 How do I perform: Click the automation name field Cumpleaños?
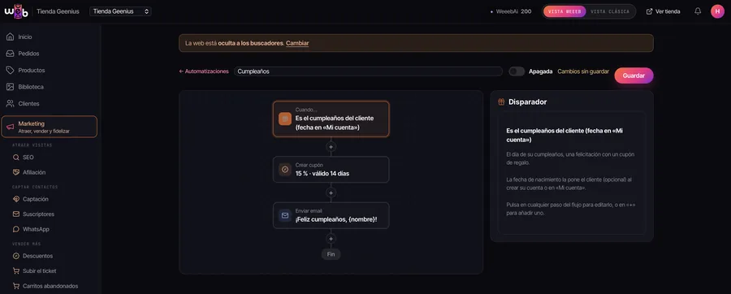point(368,71)
